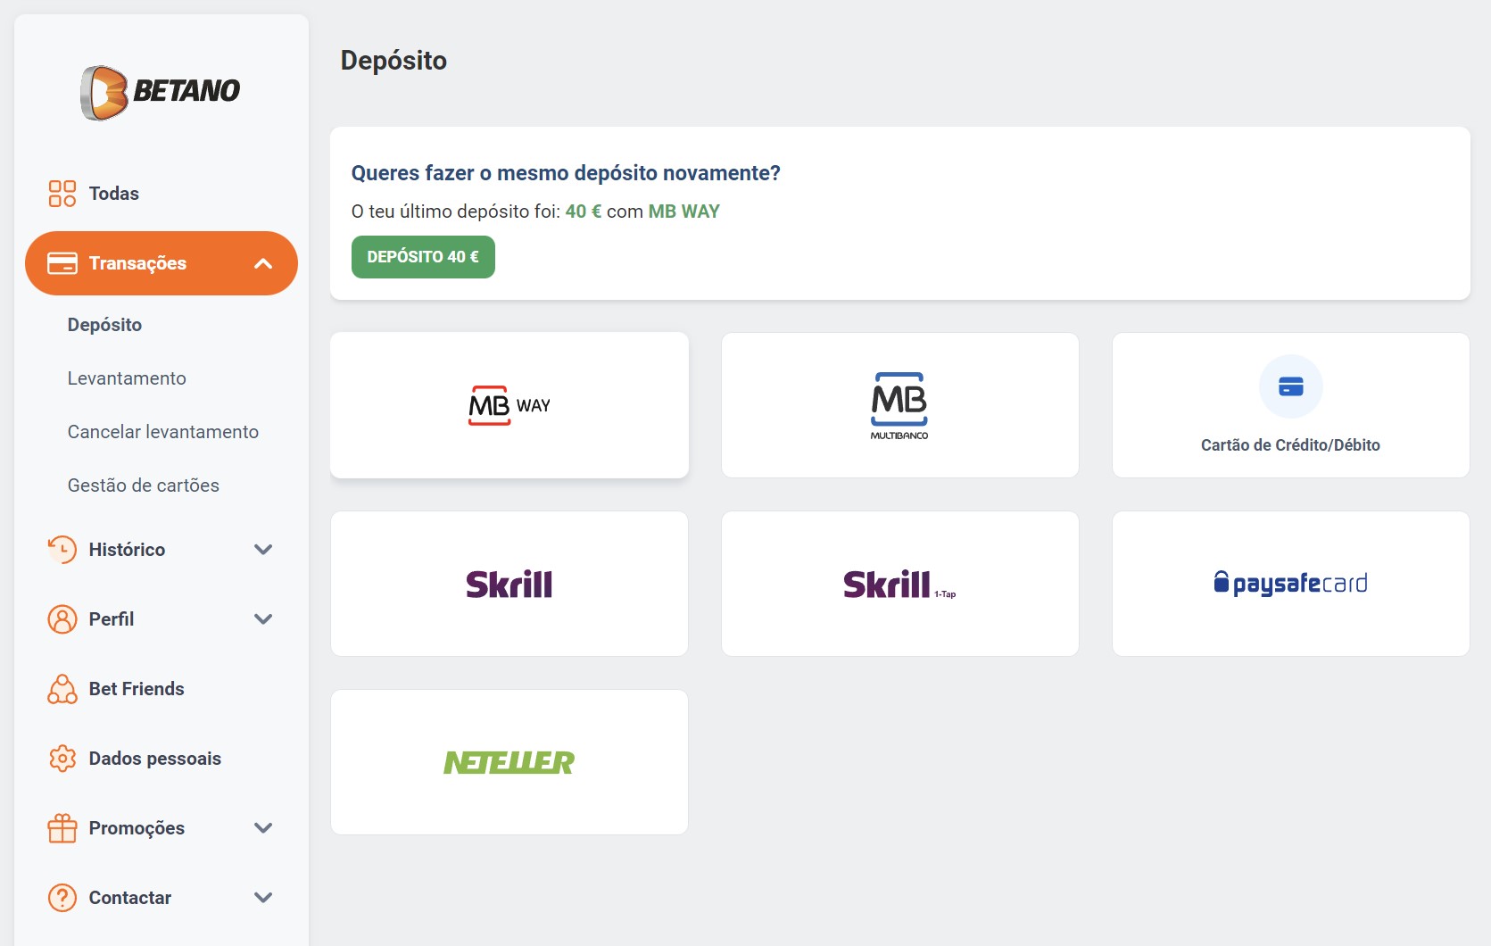This screenshot has height=946, width=1491.
Task: Click the Todas grid icon
Action: 62,194
